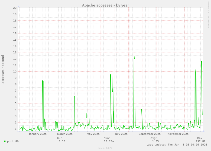Click the y-axis value 10
Screen dimensions: 211x151
coord(15,72)
